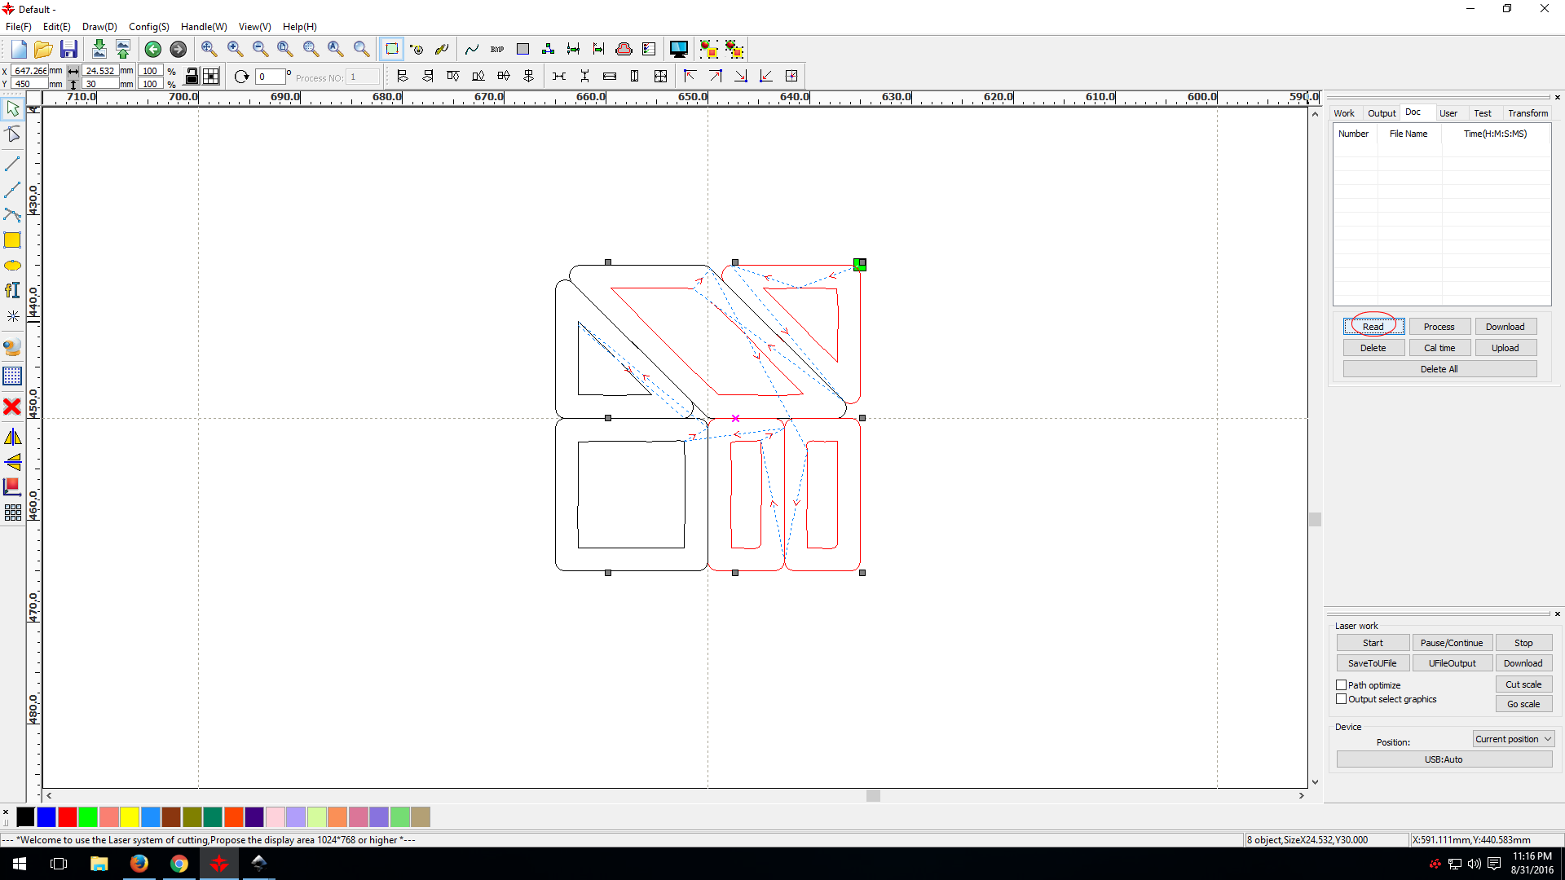Check Output select graphics option

tap(1342, 699)
